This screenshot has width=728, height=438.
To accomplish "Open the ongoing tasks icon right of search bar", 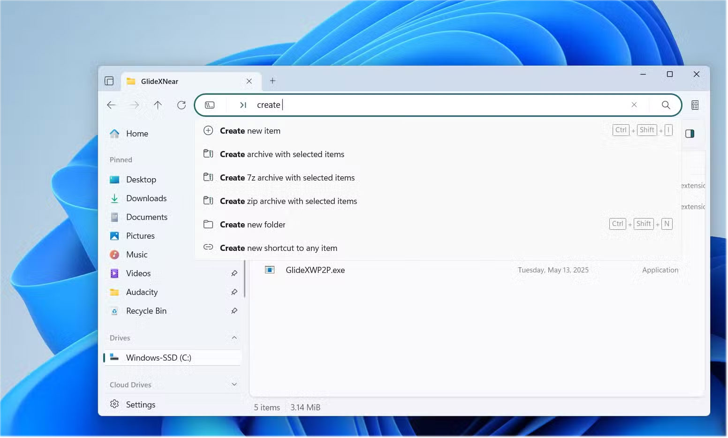I will pyautogui.click(x=695, y=105).
